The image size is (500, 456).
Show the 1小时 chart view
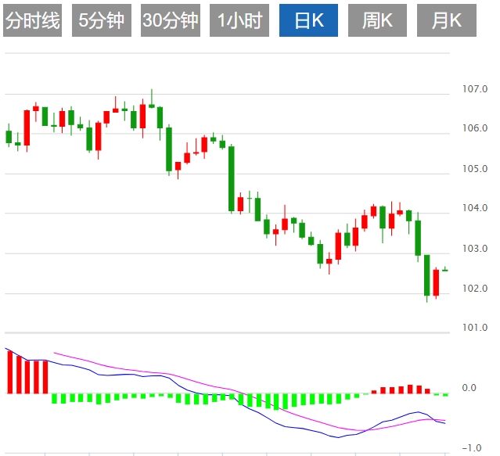point(239,21)
